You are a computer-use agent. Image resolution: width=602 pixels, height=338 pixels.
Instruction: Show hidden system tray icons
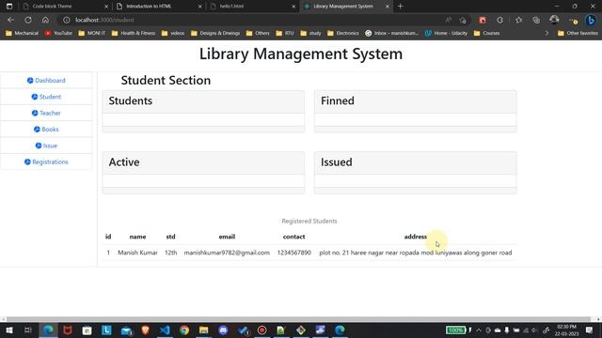(x=479, y=330)
